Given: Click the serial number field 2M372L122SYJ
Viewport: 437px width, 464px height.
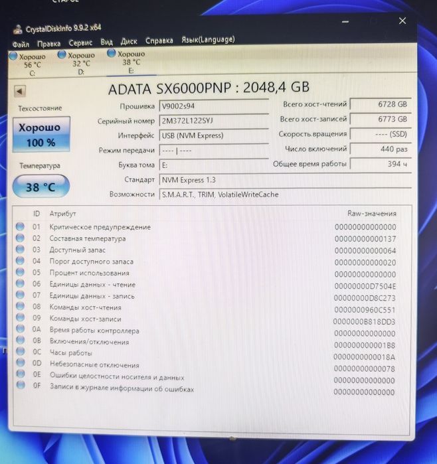Looking at the screenshot, I should point(213,121).
